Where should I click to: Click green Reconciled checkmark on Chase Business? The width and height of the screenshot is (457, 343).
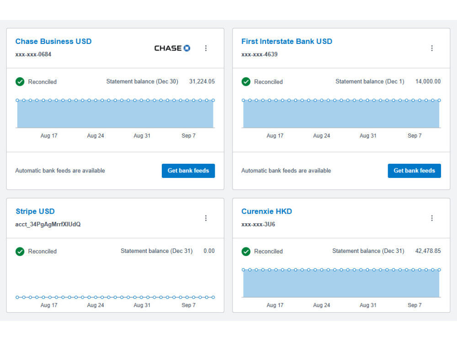point(20,82)
